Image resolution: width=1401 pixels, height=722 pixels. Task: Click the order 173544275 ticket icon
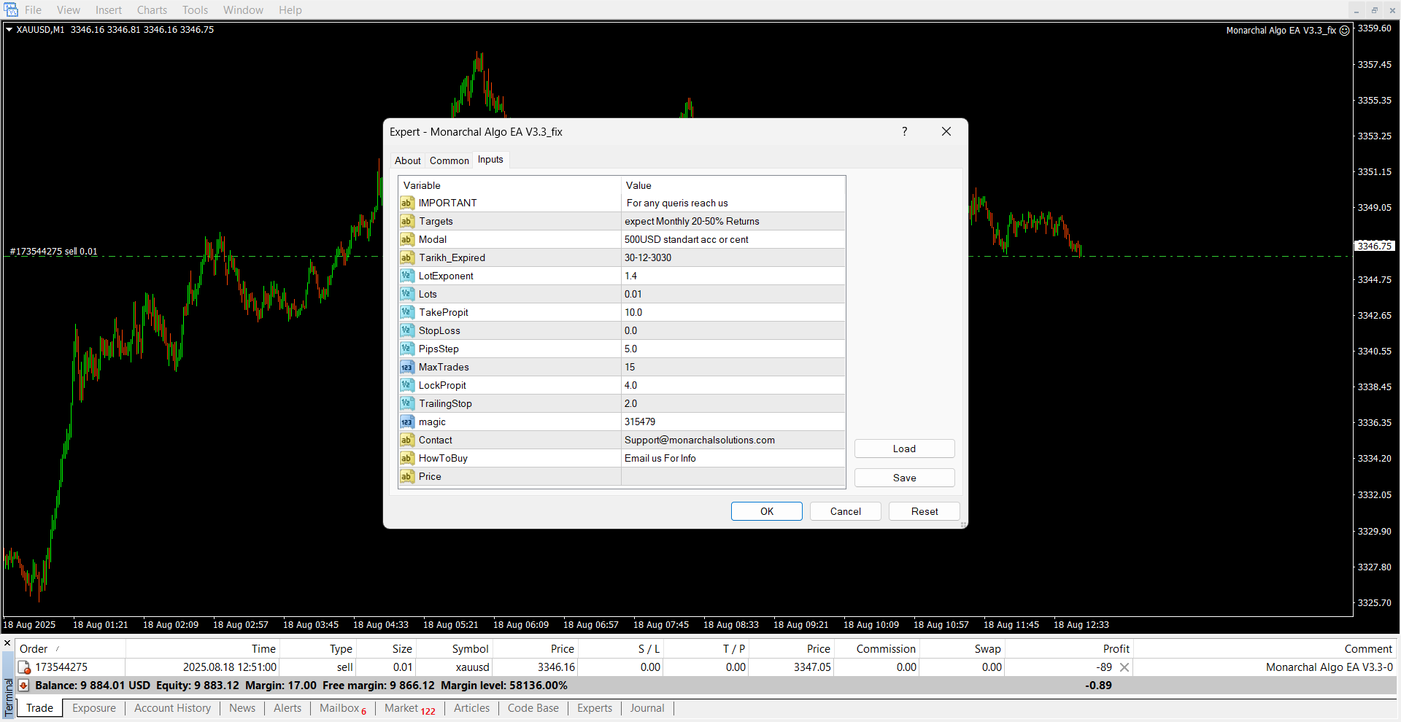[24, 667]
